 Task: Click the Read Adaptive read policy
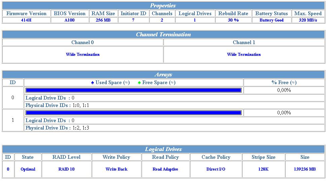[166, 169]
